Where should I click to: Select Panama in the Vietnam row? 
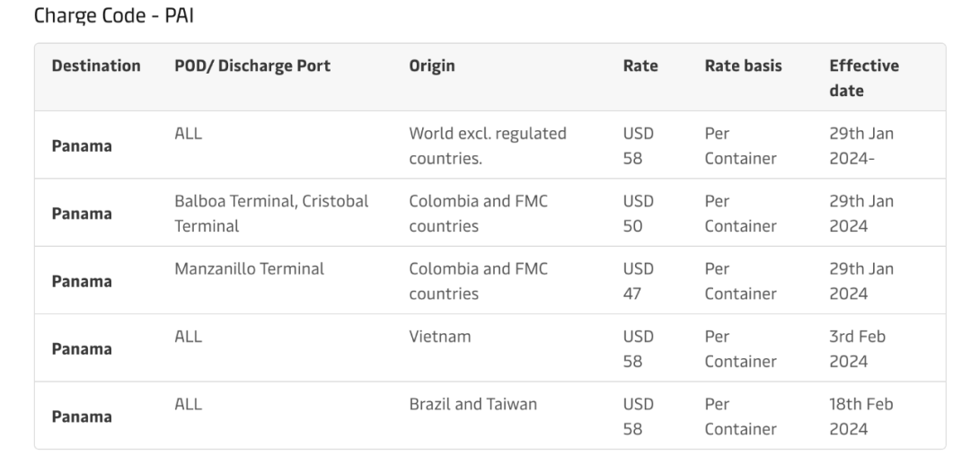point(82,349)
